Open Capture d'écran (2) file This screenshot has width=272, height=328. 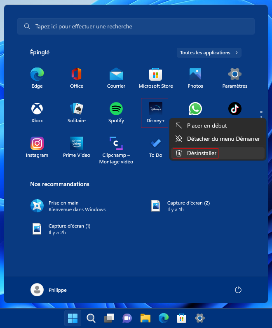(x=180, y=206)
